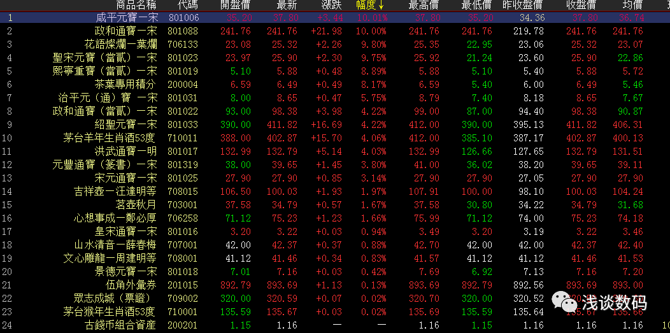Click the average price 406.31
Screen dimensions: 670x333
(629, 125)
